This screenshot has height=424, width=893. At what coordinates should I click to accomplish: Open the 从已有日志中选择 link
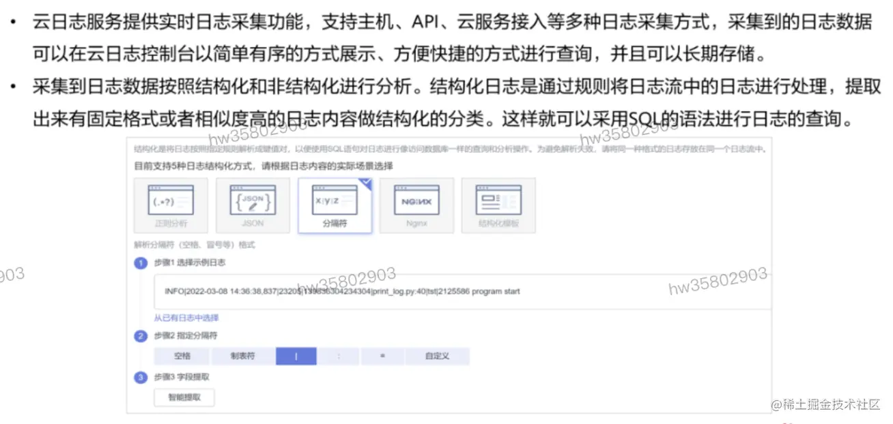click(186, 318)
